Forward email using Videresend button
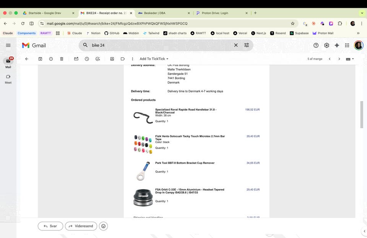Image resolution: width=367 pixels, height=238 pixels. pos(81,226)
